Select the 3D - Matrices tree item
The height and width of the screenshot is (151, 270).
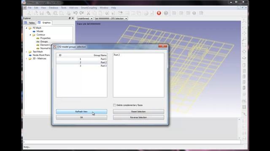[39, 59]
